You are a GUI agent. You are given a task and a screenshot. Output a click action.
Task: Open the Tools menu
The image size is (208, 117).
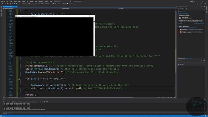coord(36,1)
